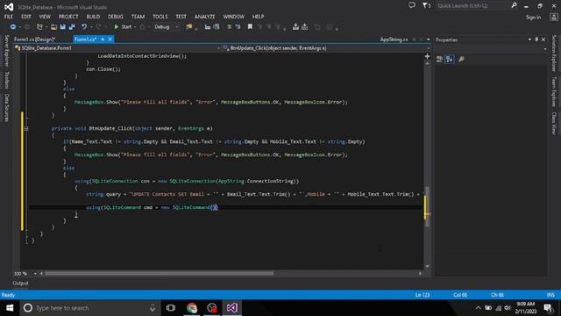The width and height of the screenshot is (561, 316).
Task: Open the BUILD menu
Action: (93, 17)
